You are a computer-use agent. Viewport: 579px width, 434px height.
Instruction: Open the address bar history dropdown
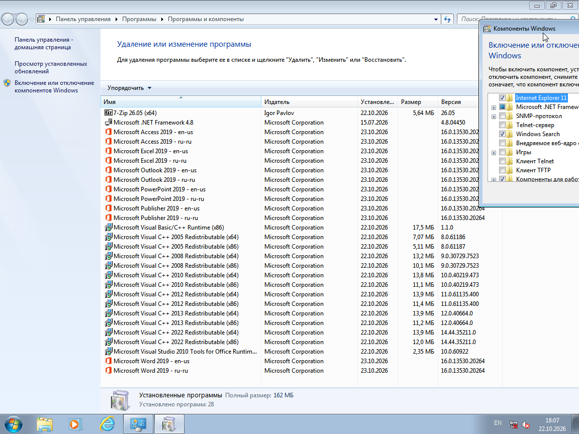(436, 19)
